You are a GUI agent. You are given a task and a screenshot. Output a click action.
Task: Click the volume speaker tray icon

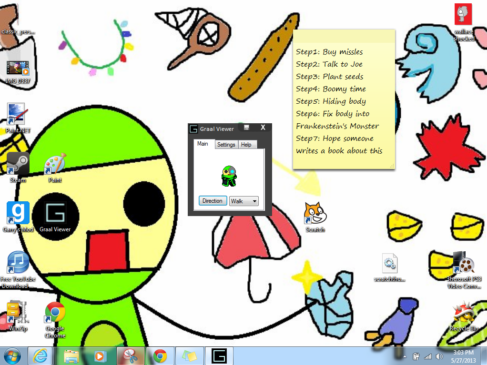click(x=439, y=356)
